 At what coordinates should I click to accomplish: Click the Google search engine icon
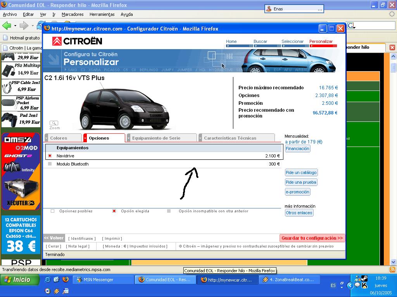pos(351,26)
